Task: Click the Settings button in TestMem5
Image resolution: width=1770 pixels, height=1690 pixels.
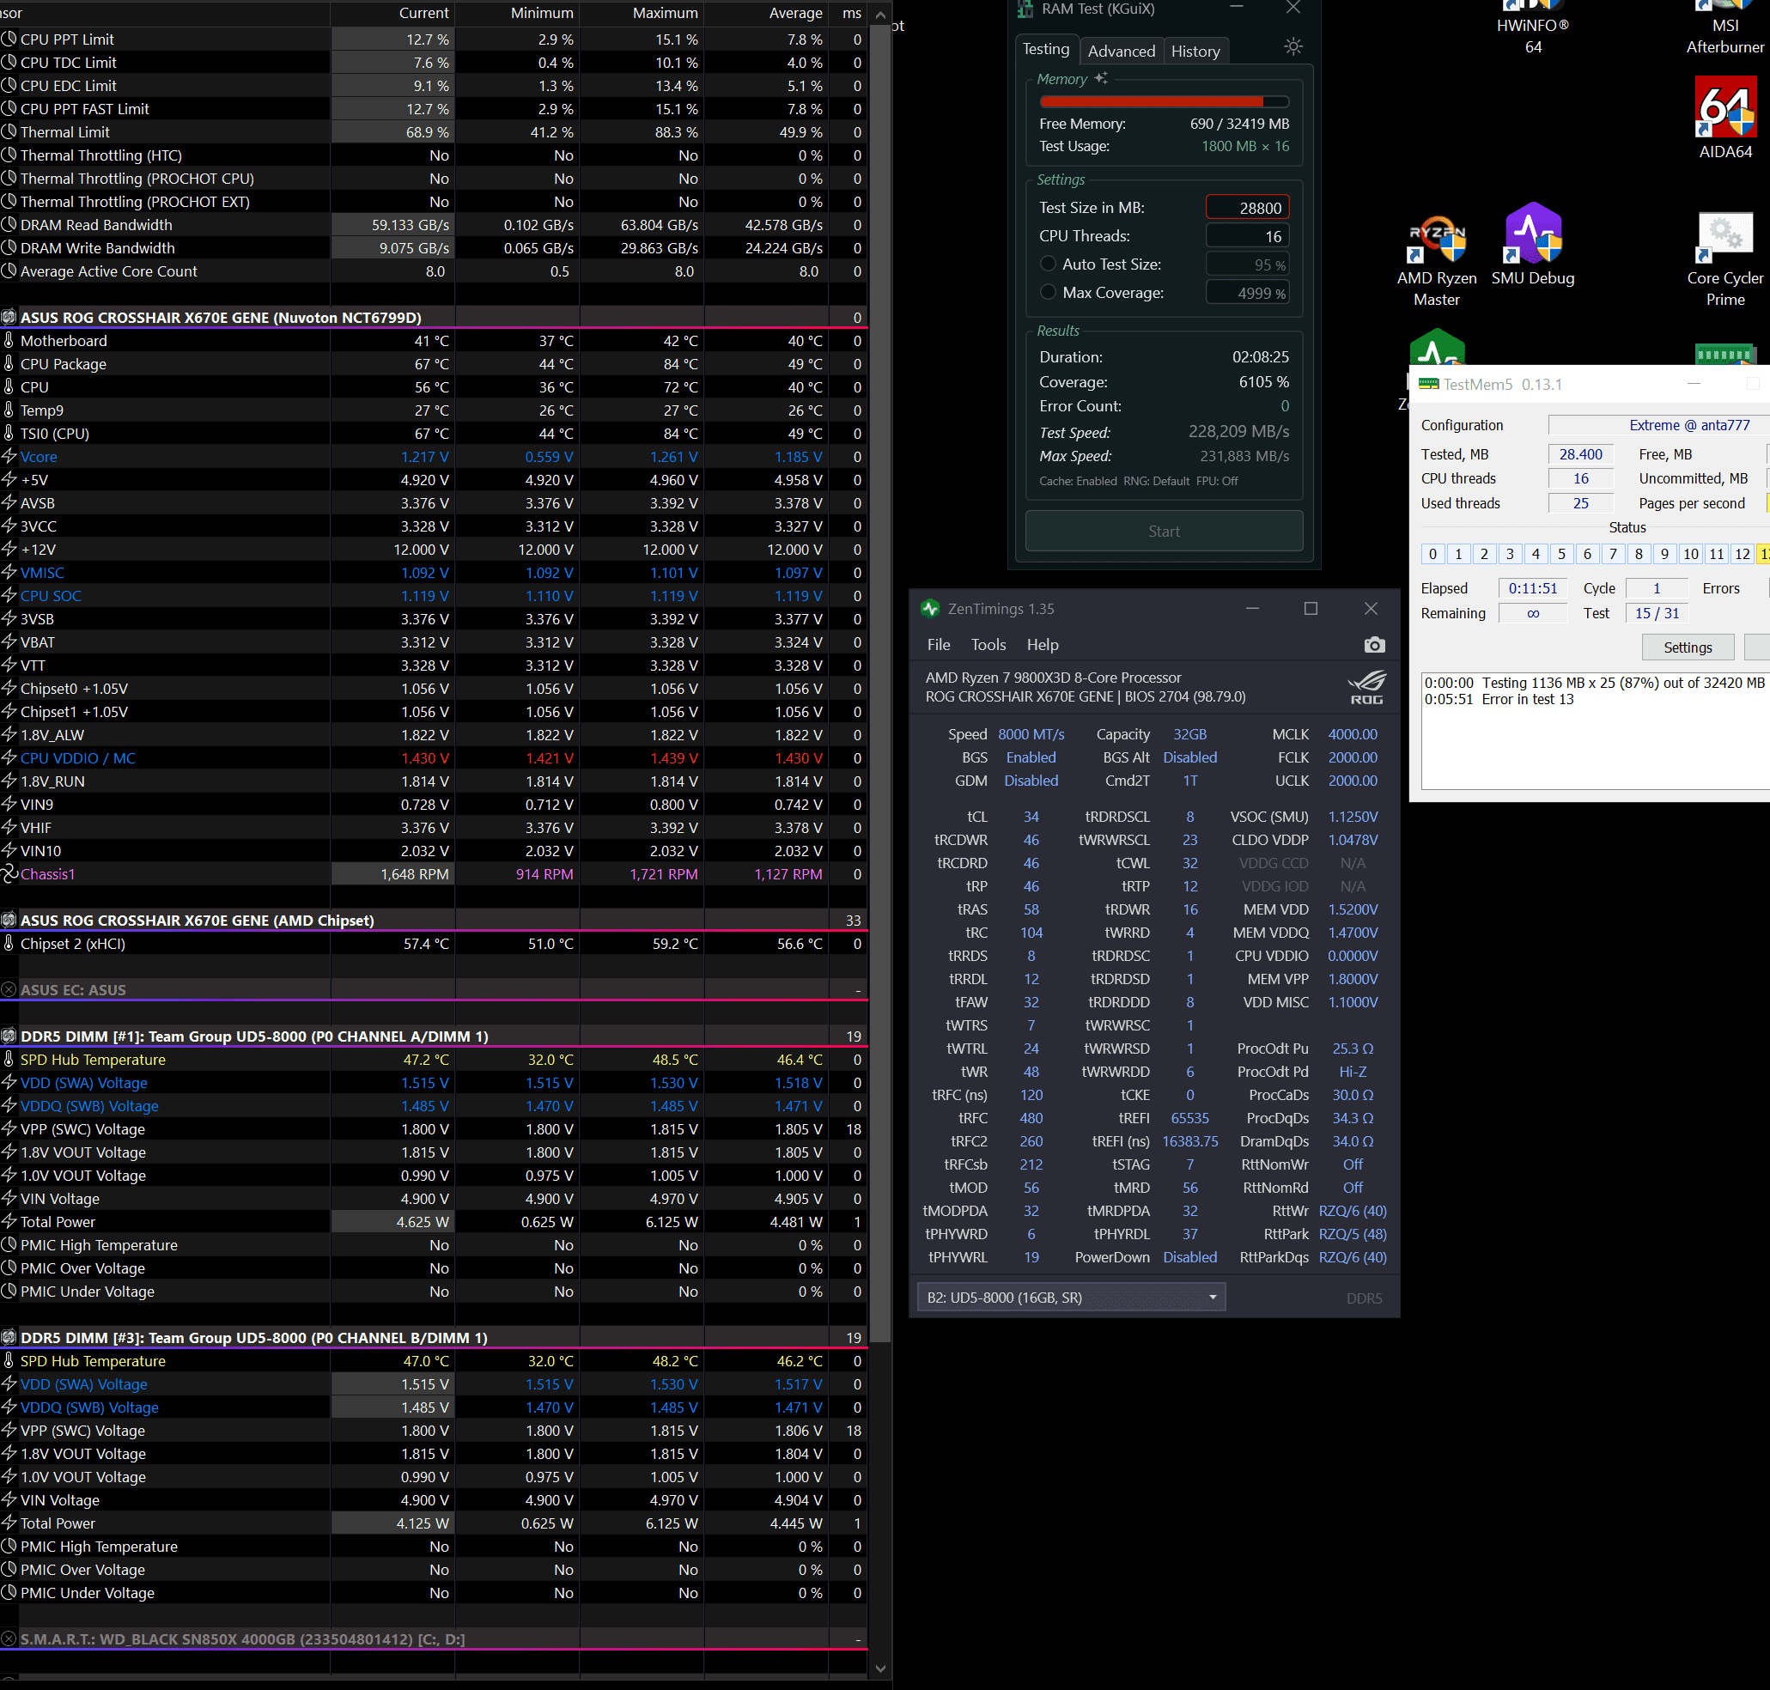Action: coord(1686,647)
